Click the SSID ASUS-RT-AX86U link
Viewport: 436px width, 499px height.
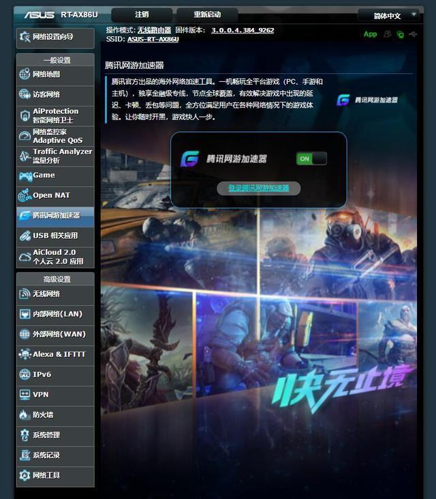point(153,39)
